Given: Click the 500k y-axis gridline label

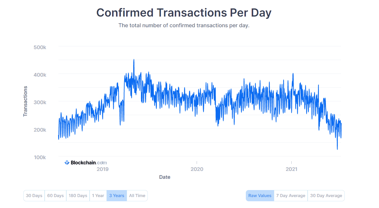Looking at the screenshot, I should [x=40, y=47].
